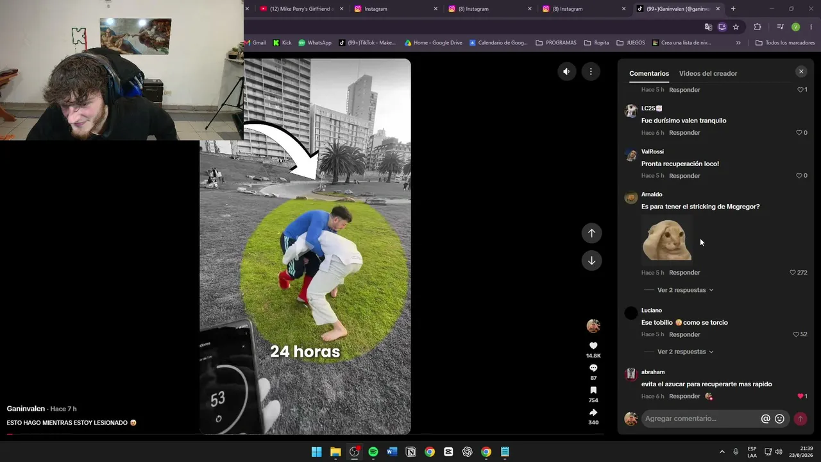Switch to Comentarios tab
Viewport: 821px width, 462px height.
pyautogui.click(x=649, y=73)
